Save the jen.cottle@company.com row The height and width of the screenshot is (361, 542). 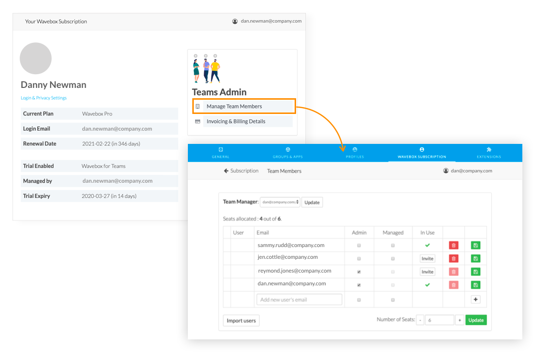pyautogui.click(x=476, y=258)
